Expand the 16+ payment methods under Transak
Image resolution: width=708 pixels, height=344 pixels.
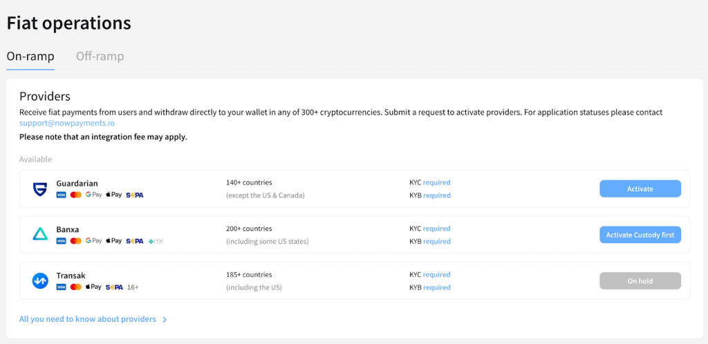pos(133,287)
